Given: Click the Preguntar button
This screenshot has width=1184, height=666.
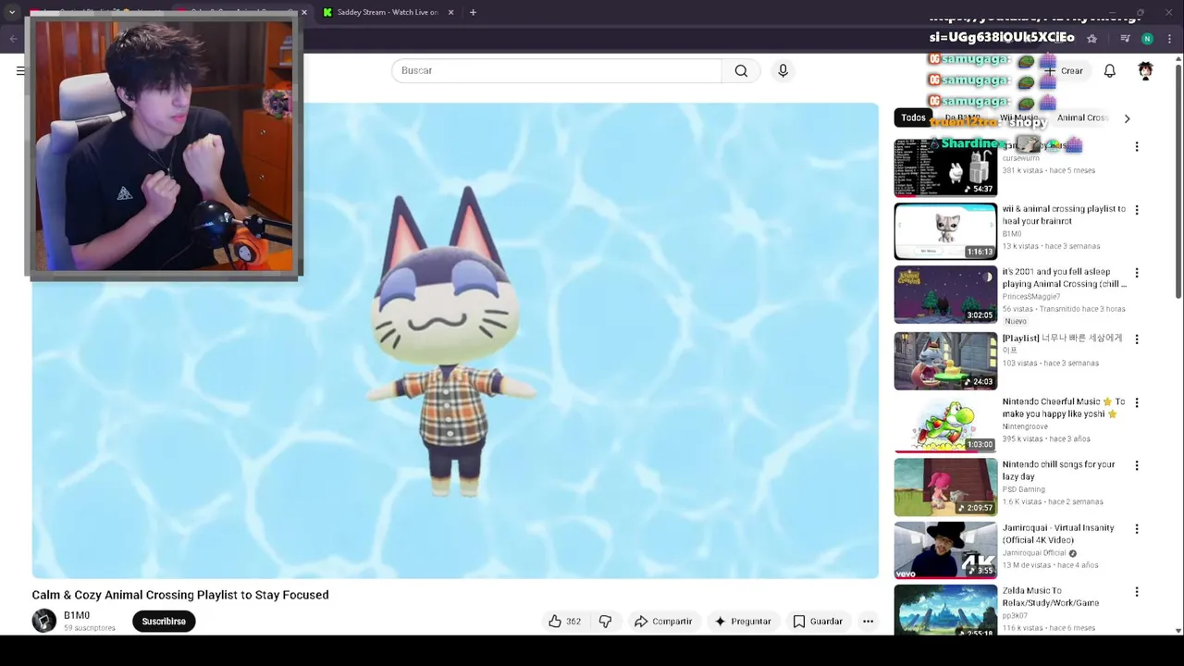Looking at the screenshot, I should (742, 622).
